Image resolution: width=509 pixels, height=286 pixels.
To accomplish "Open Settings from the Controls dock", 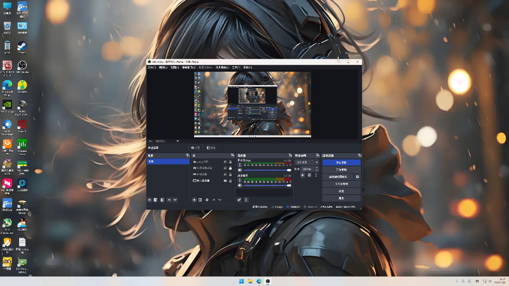I will (x=341, y=191).
